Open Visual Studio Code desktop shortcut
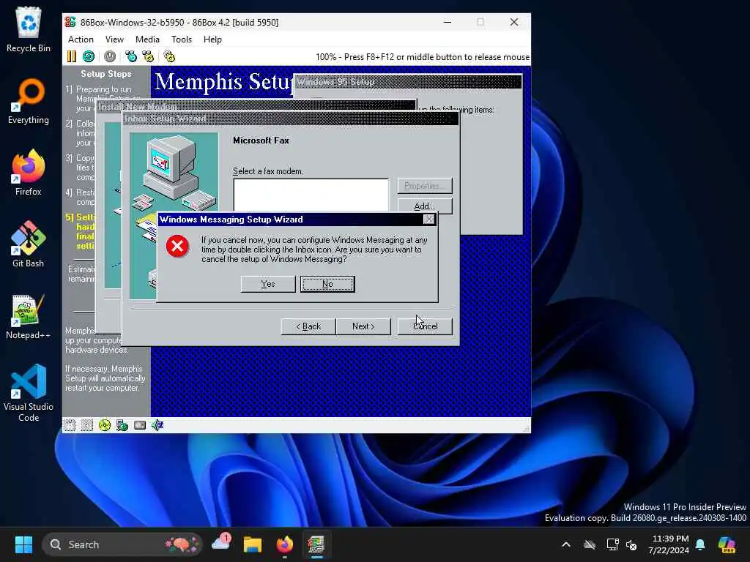The height and width of the screenshot is (562, 750). click(29, 393)
